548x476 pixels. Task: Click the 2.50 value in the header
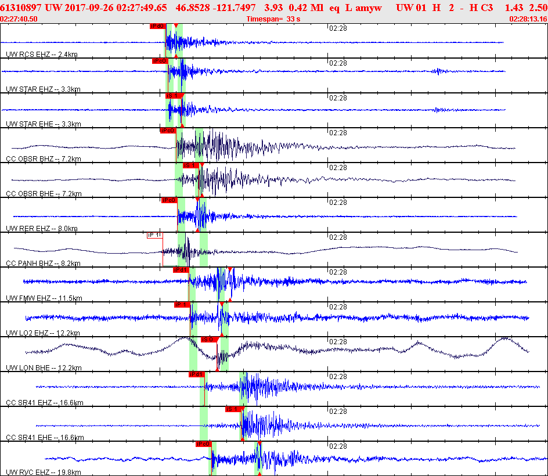(538, 8)
